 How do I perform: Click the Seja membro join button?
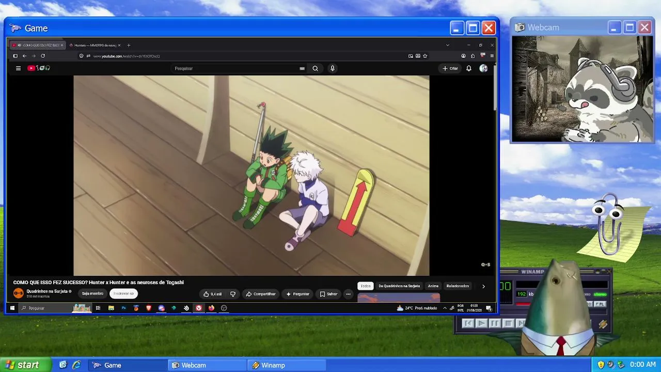click(x=92, y=293)
